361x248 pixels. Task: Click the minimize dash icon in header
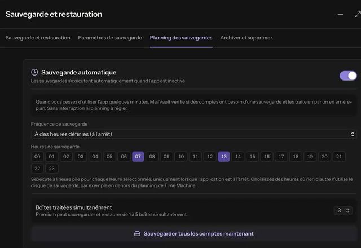click(x=340, y=14)
